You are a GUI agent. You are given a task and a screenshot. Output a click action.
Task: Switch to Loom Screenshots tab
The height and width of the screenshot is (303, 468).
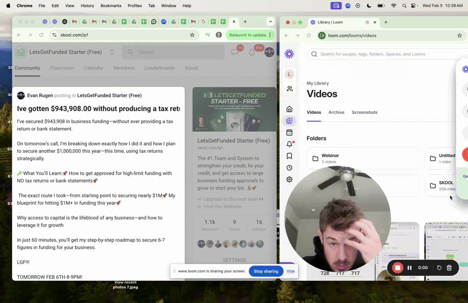(364, 112)
